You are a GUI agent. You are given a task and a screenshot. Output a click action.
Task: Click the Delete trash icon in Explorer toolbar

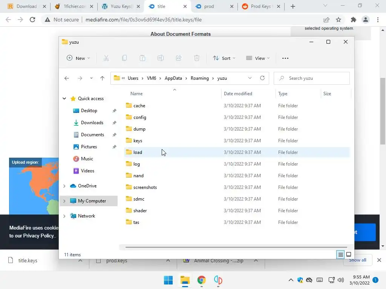click(197, 58)
